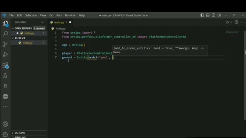Toggle the Panel layout icon
This screenshot has height=138, width=246.
point(208,15)
